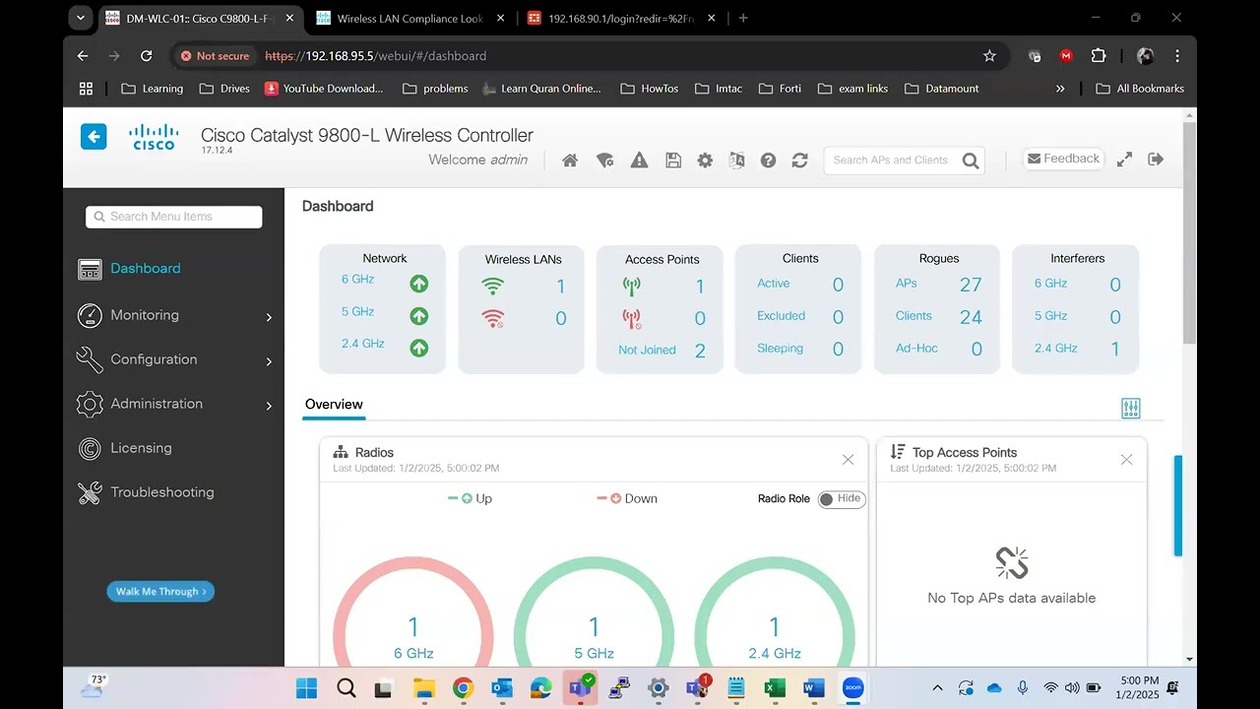Image resolution: width=1260 pixels, height=709 pixels.
Task: Open Word from the taskbar
Action: 813,688
